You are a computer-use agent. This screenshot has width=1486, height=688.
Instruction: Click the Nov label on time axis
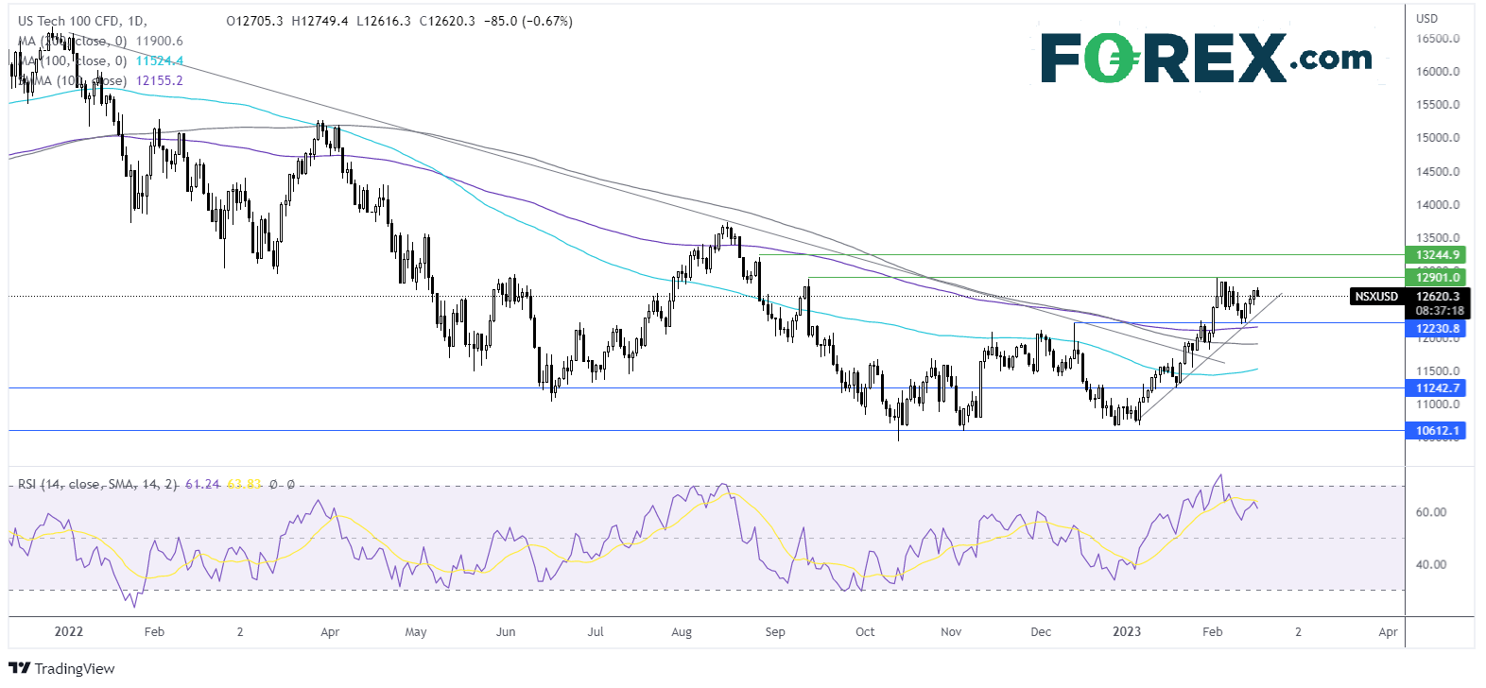pyautogui.click(x=951, y=631)
